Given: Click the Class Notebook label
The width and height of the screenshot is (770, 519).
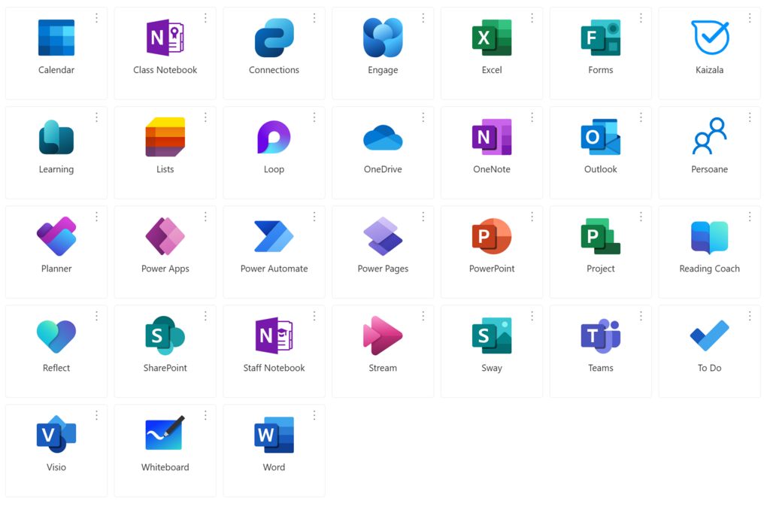Looking at the screenshot, I should (x=165, y=70).
